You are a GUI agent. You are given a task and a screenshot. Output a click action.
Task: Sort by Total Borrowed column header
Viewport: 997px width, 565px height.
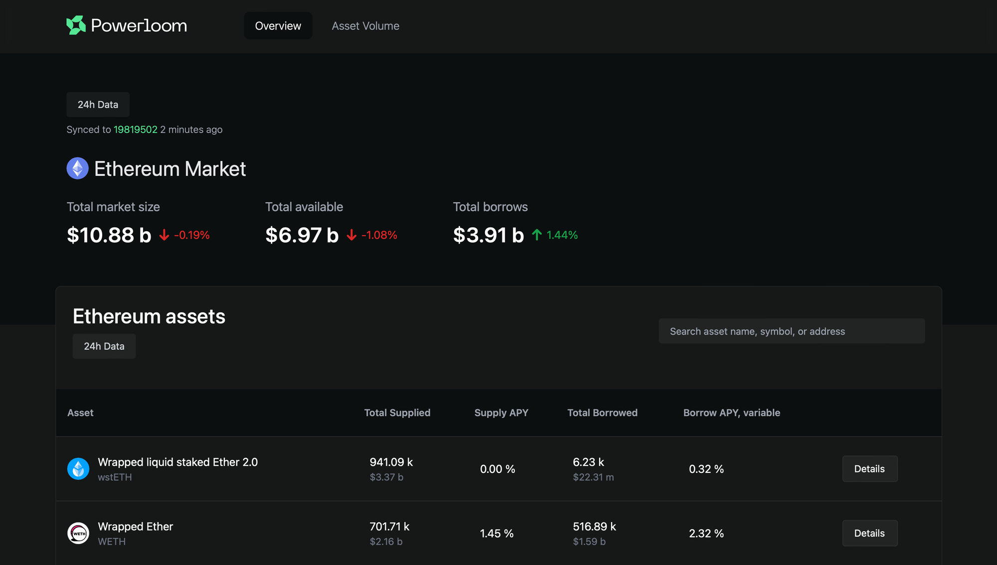(602, 413)
